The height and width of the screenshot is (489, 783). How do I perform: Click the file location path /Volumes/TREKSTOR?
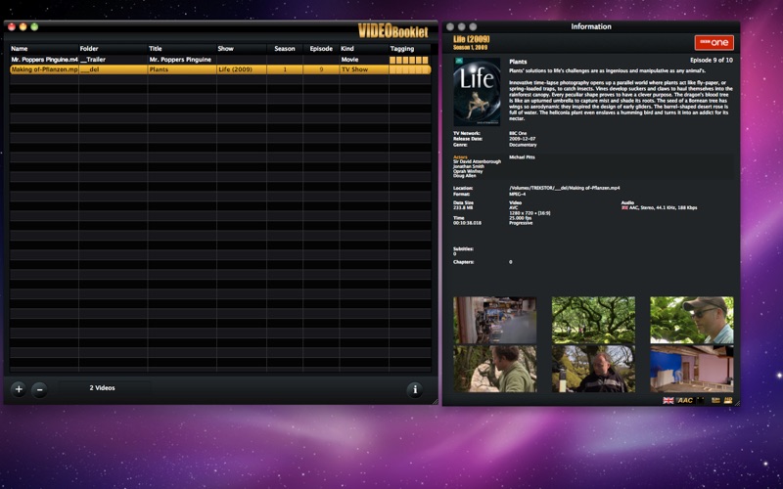tap(565, 188)
